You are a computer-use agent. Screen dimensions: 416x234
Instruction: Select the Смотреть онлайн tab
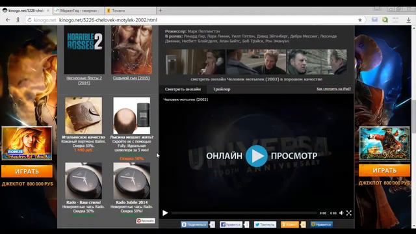point(183,90)
